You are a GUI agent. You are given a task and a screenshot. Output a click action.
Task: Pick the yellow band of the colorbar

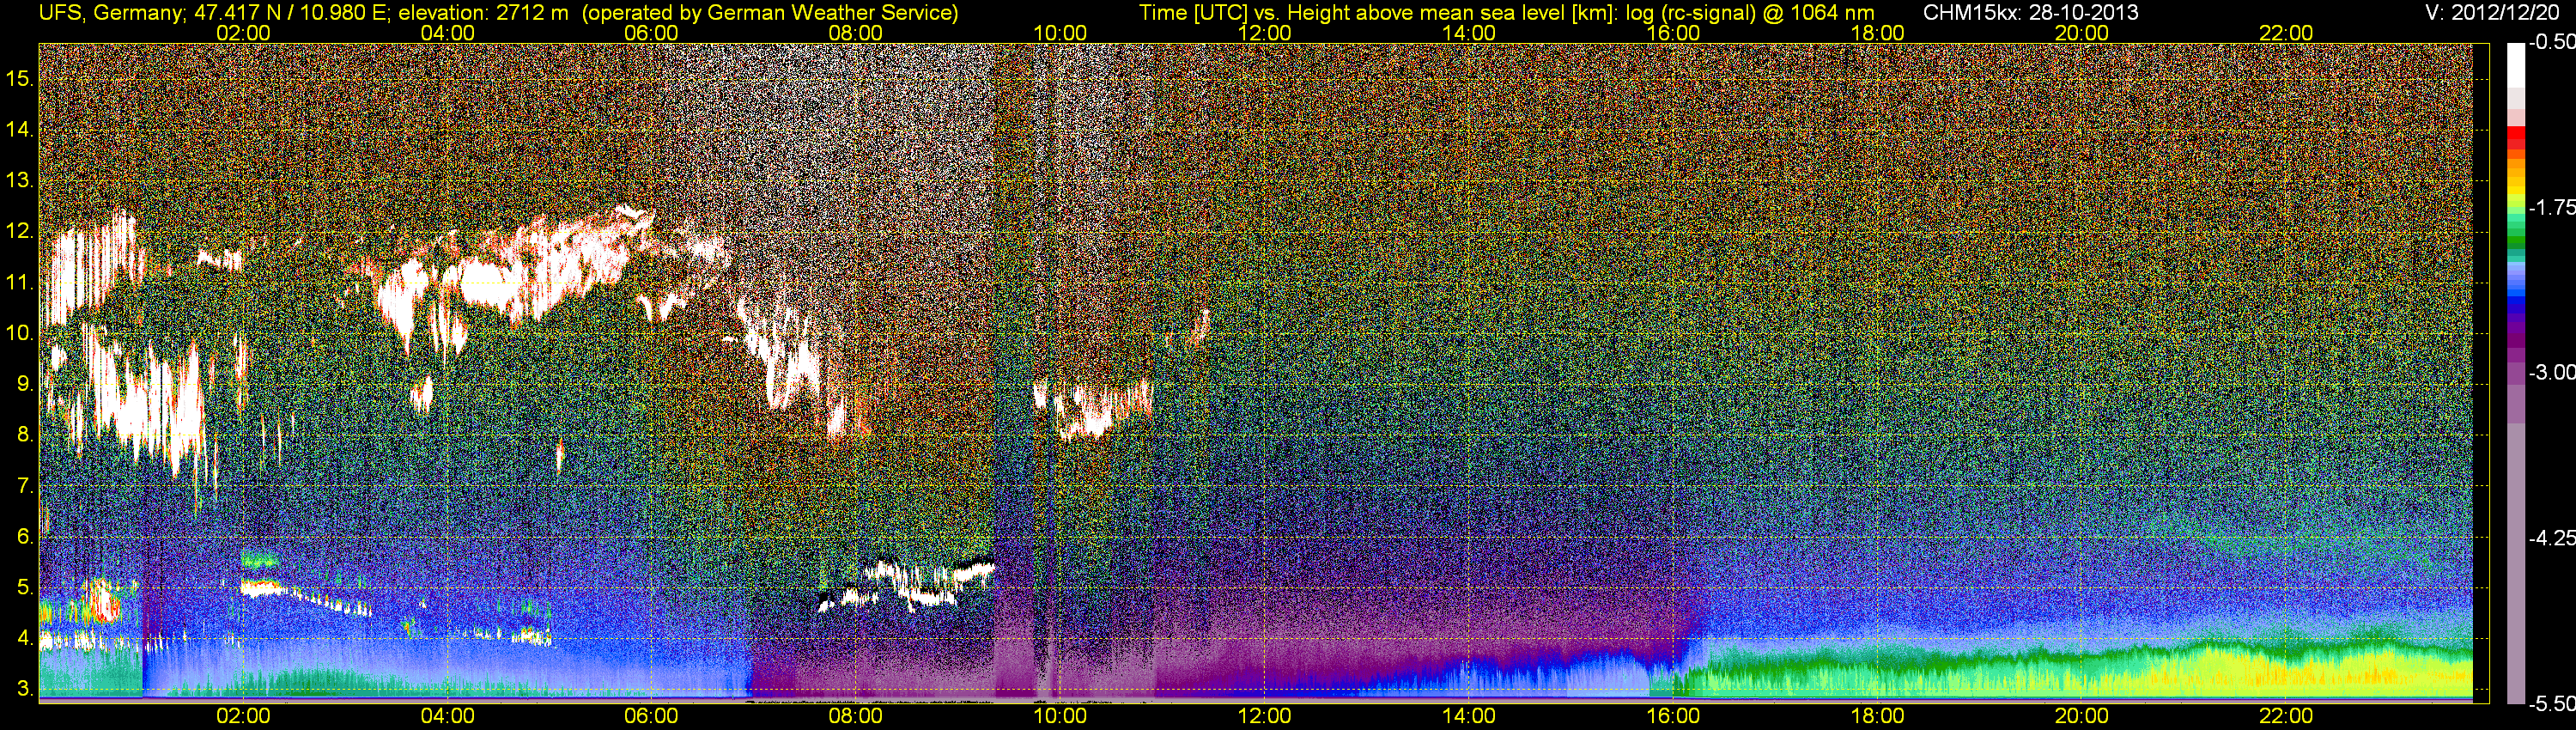click(x=2515, y=190)
